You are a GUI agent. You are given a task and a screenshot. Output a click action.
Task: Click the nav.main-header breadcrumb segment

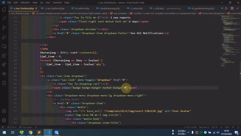point(70,14)
